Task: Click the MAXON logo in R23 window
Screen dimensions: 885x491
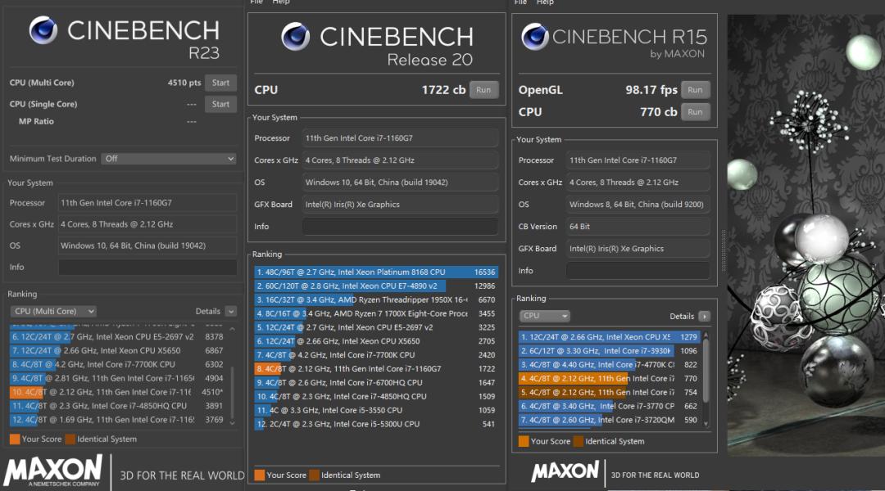Action: pyautogui.click(x=53, y=471)
